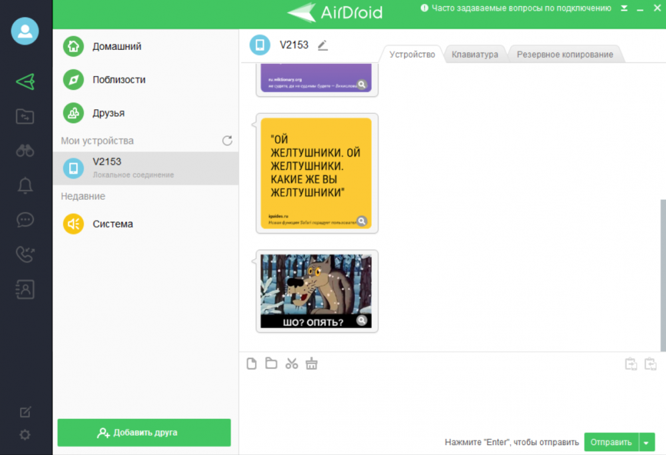Viewport: 666px width, 455px height.
Task: Zoom the yellow ЖЕЛТУШНИКИ image
Action: pos(362,221)
